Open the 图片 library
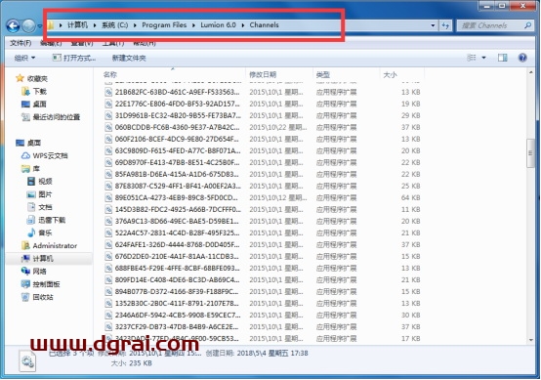The image size is (541, 380). (40, 194)
